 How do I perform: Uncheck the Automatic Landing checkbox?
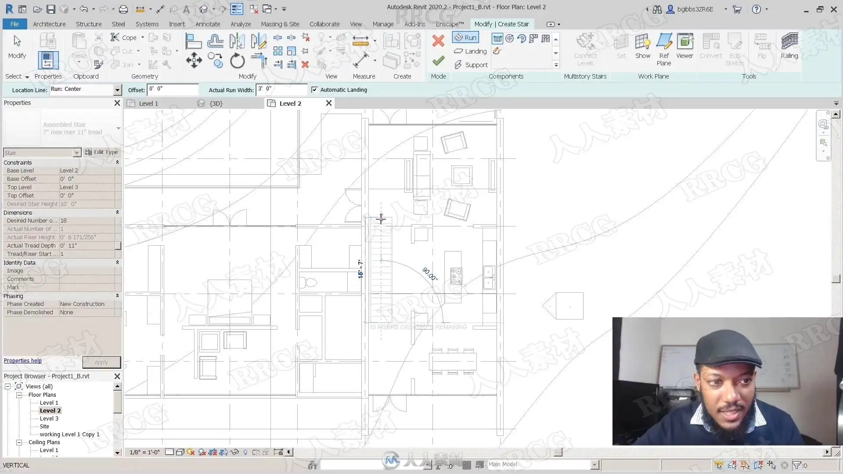point(314,90)
